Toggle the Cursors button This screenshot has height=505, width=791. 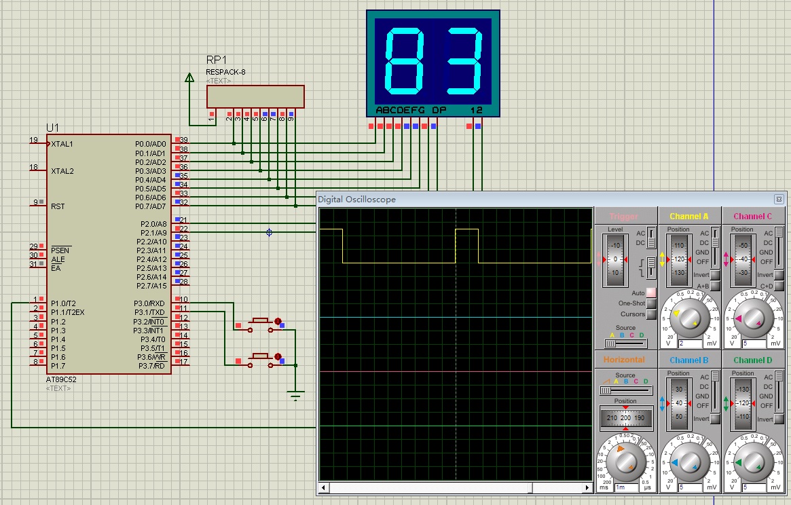(x=651, y=314)
